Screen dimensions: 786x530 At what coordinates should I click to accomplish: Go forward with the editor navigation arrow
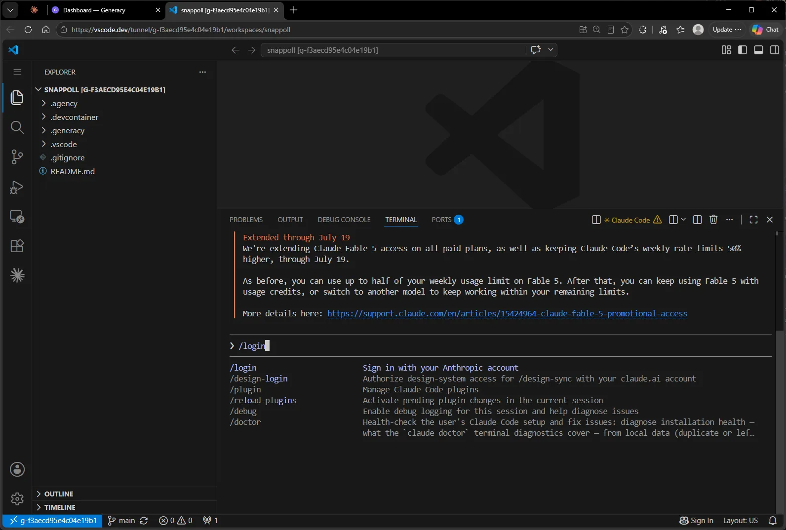coord(251,50)
